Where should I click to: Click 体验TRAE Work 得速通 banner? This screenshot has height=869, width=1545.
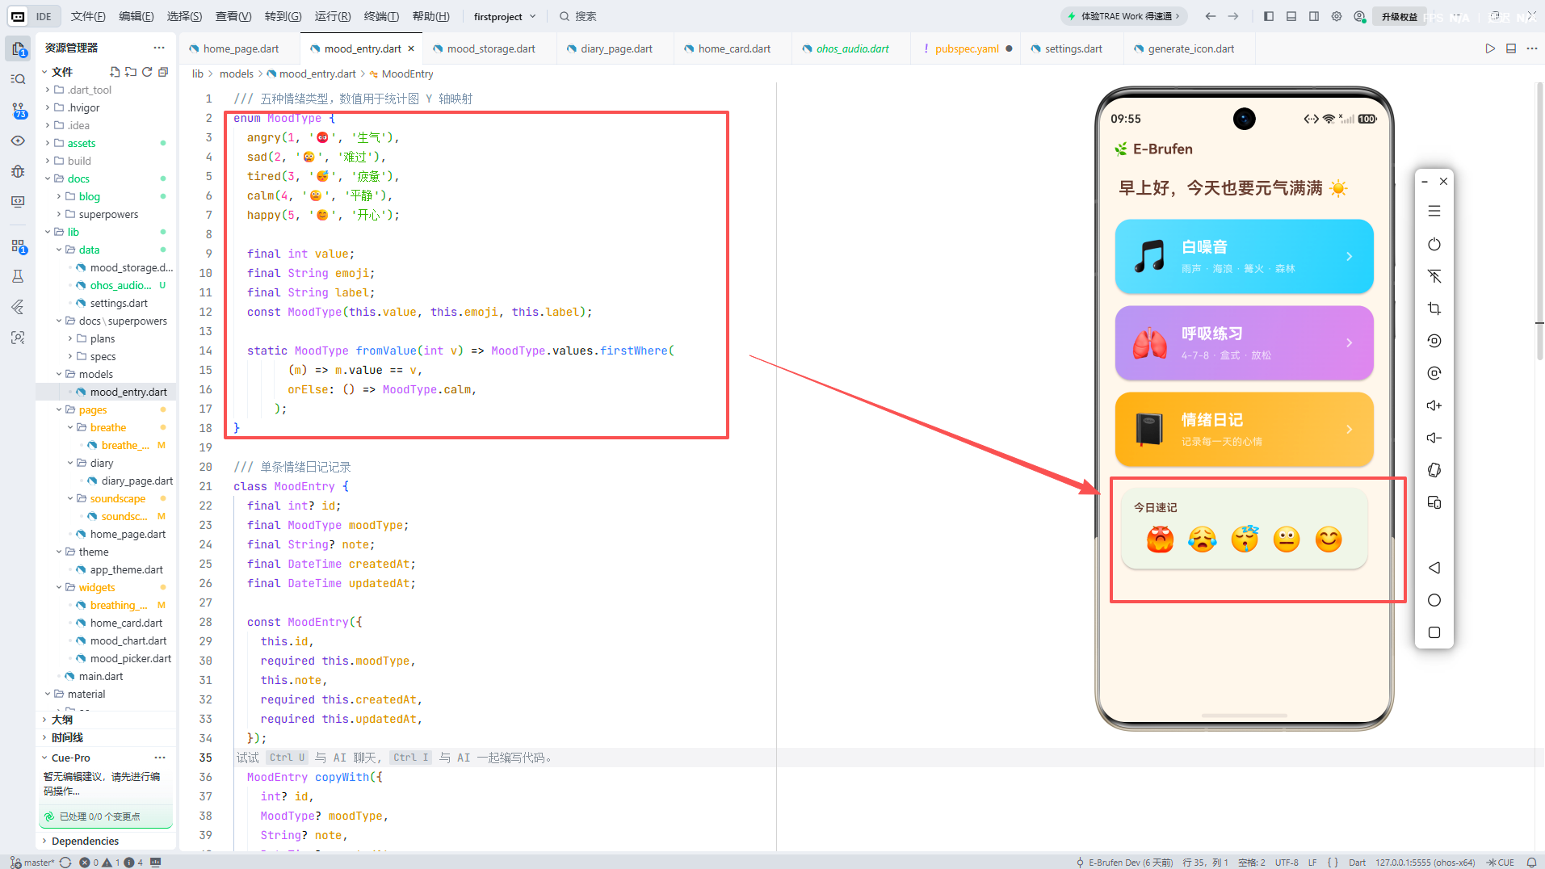tap(1123, 16)
